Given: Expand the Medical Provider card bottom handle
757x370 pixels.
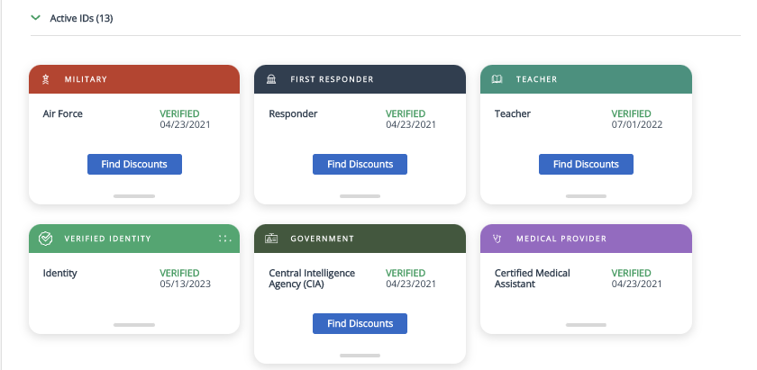Looking at the screenshot, I should point(586,325).
